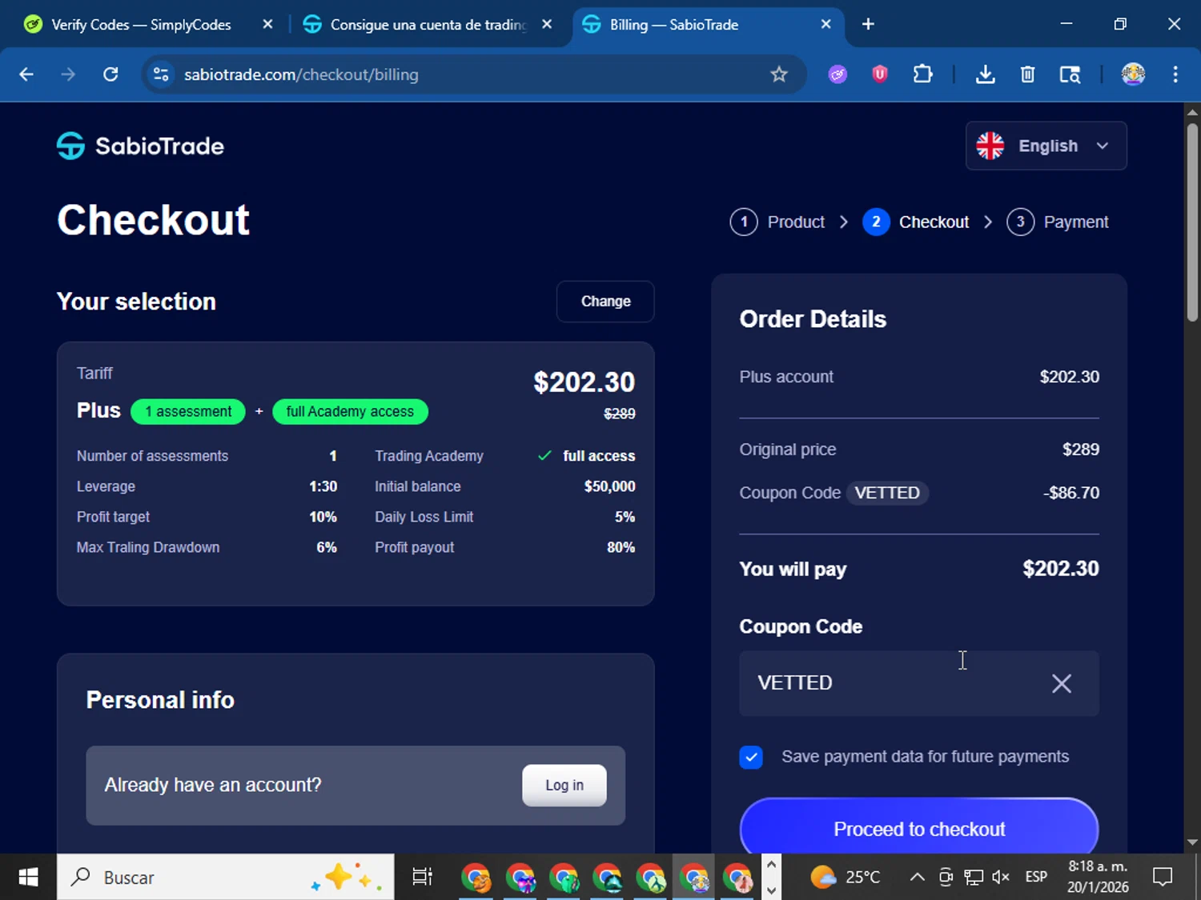
Task: Click Proceed to checkout
Action: 919,827
